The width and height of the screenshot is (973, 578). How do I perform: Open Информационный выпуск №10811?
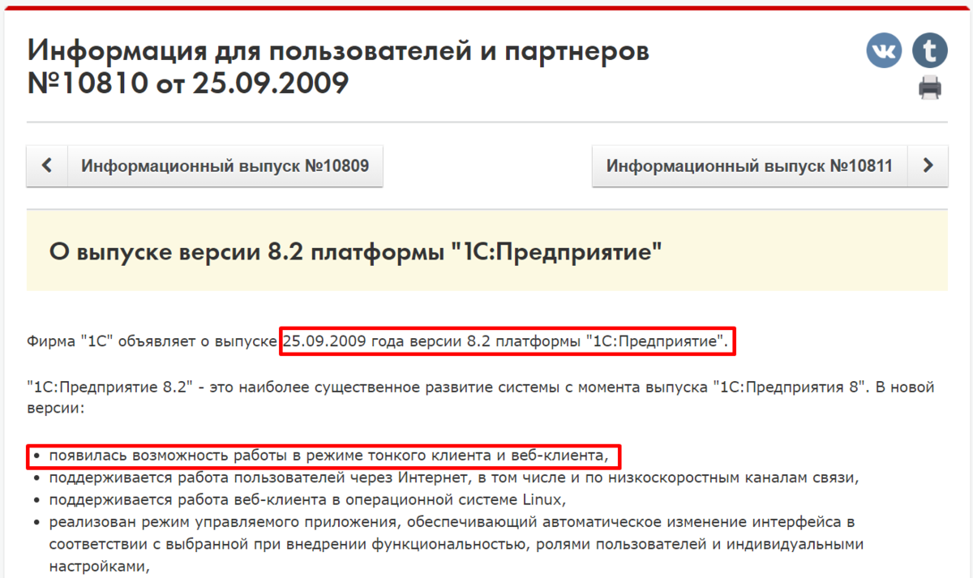pyautogui.click(x=750, y=166)
